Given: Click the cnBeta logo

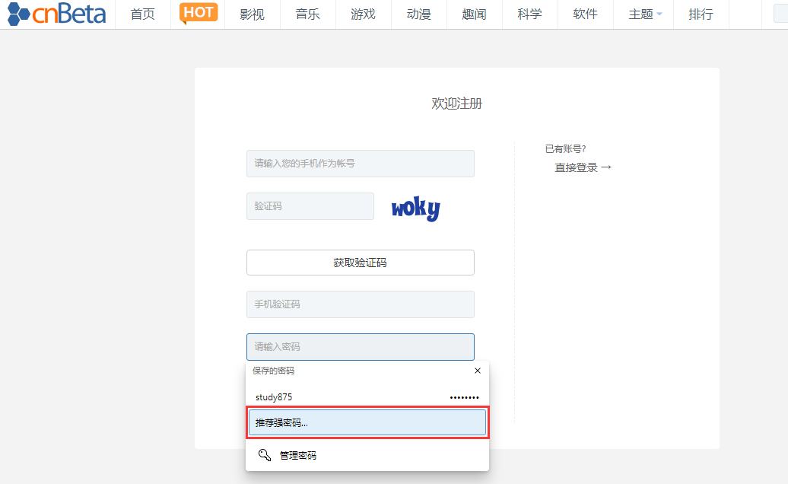Looking at the screenshot, I should (57, 14).
